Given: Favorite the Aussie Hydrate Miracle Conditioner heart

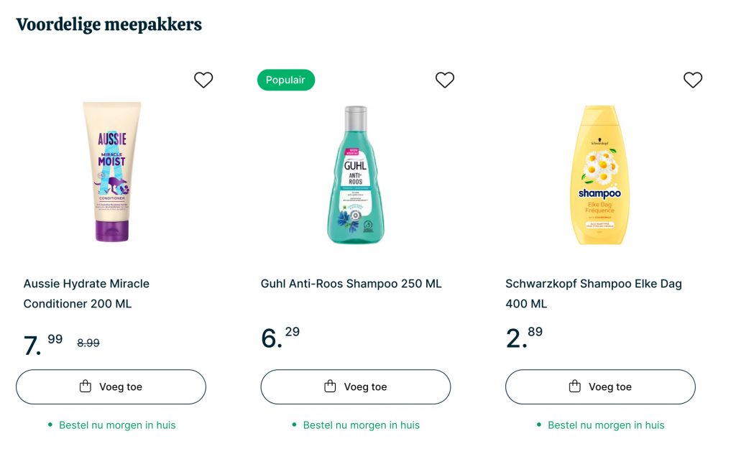Looking at the screenshot, I should point(203,80).
